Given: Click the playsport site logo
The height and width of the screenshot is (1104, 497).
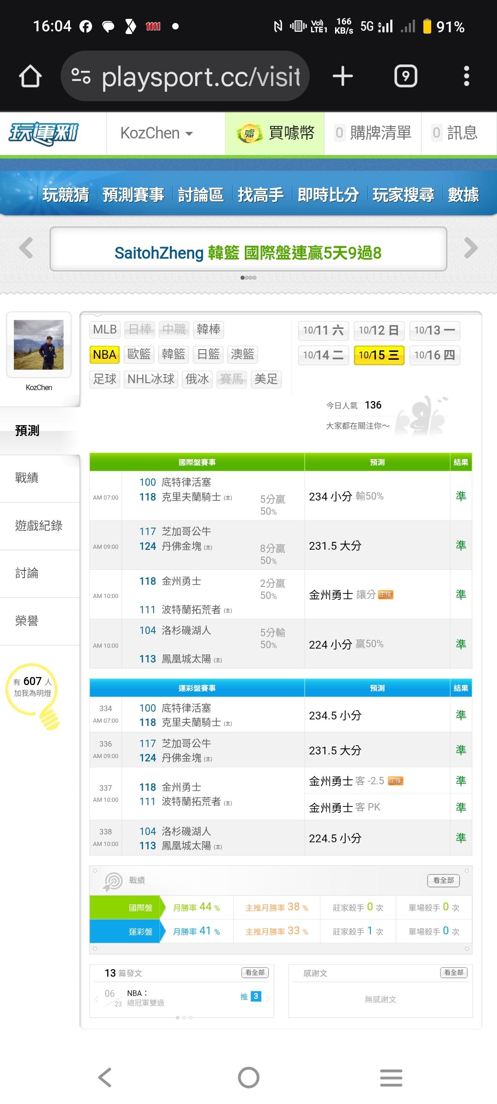Looking at the screenshot, I should tap(44, 133).
